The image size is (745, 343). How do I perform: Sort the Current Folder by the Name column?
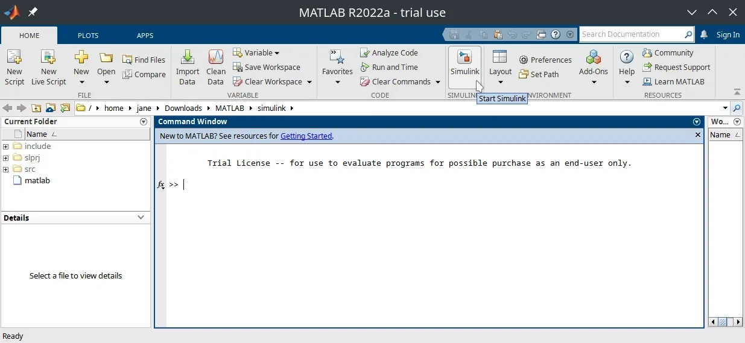click(x=87, y=134)
